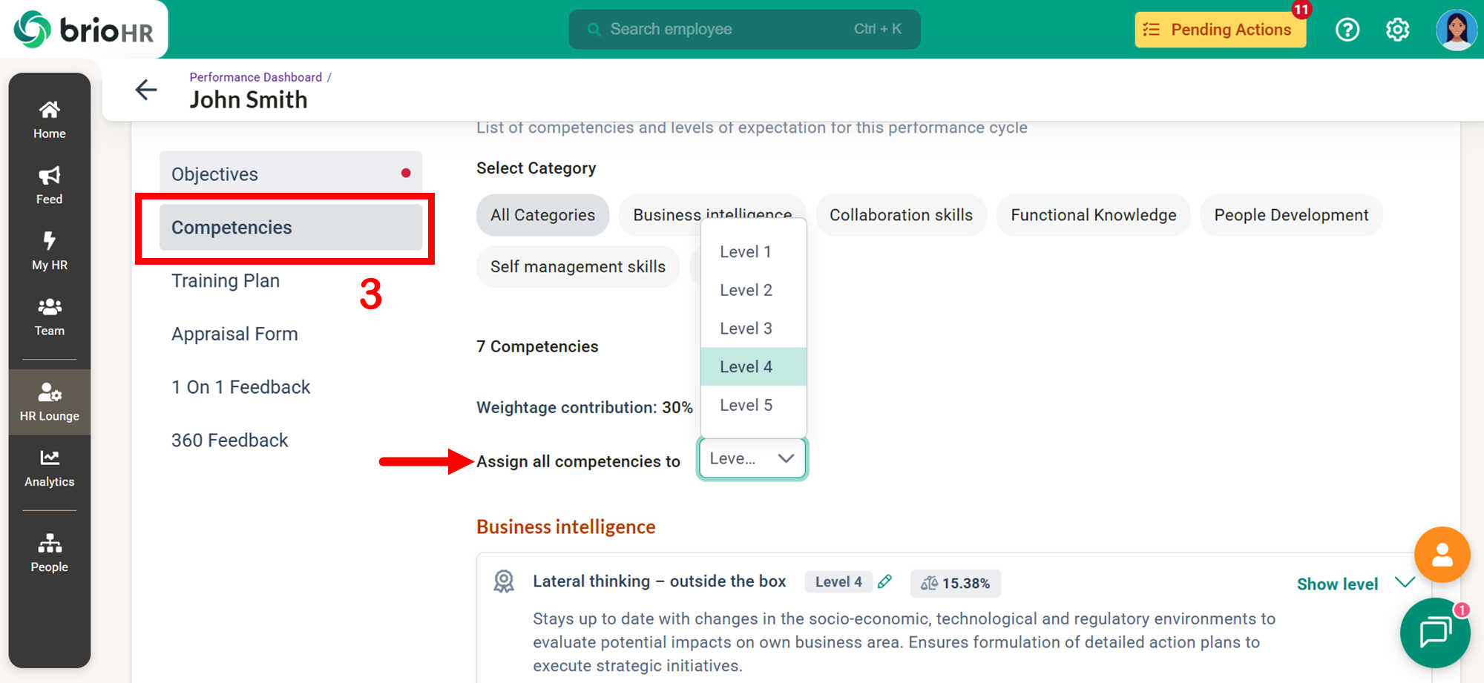Switch to the Training Plan tab

tap(226, 281)
